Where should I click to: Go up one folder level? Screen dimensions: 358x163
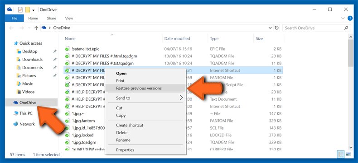36,28
